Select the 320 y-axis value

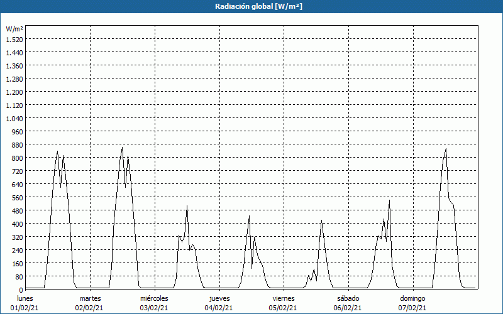click(x=18, y=237)
